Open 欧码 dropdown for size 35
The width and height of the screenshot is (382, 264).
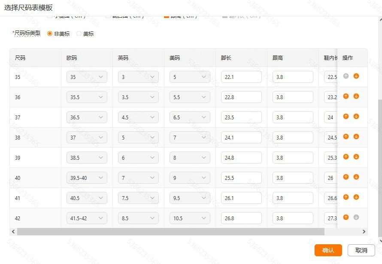[x=87, y=77]
